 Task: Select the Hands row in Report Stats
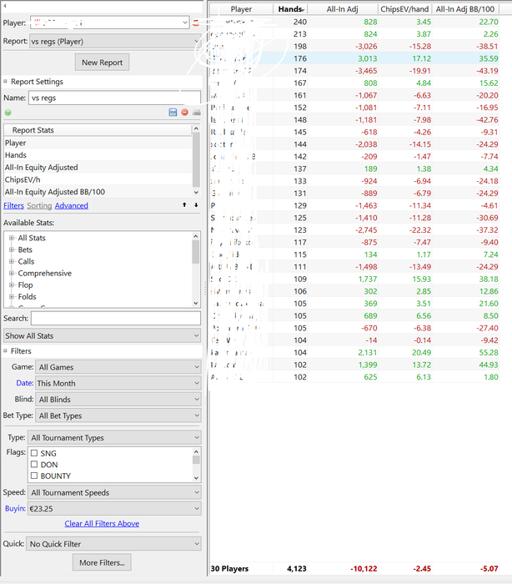[x=98, y=155]
